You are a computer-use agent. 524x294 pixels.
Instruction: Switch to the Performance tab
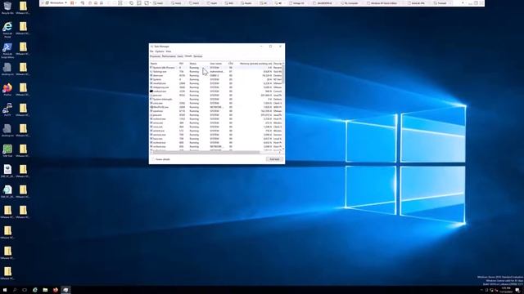(169, 56)
